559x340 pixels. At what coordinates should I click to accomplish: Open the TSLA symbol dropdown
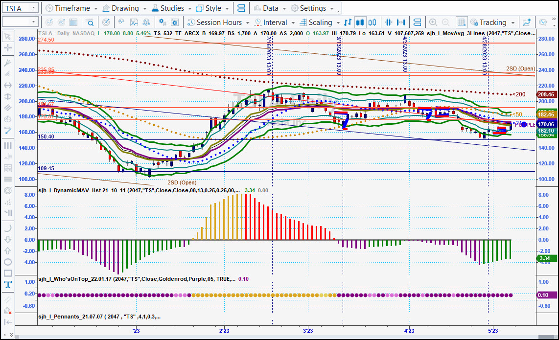(33, 8)
